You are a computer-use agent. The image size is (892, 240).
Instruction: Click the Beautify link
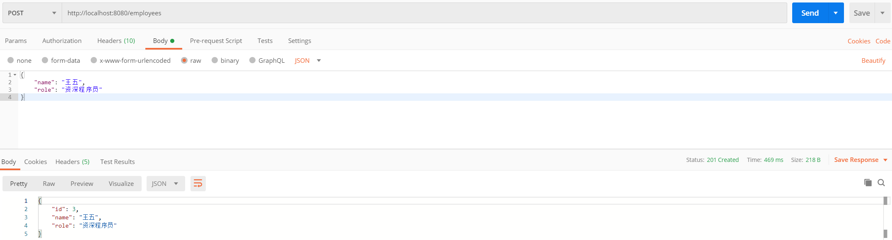click(x=873, y=60)
